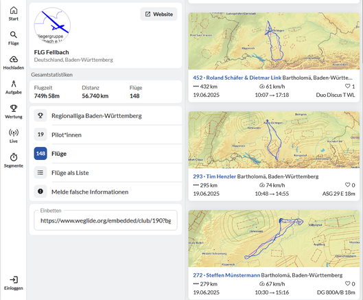Open Steffen Münstermann flight link

point(226,275)
